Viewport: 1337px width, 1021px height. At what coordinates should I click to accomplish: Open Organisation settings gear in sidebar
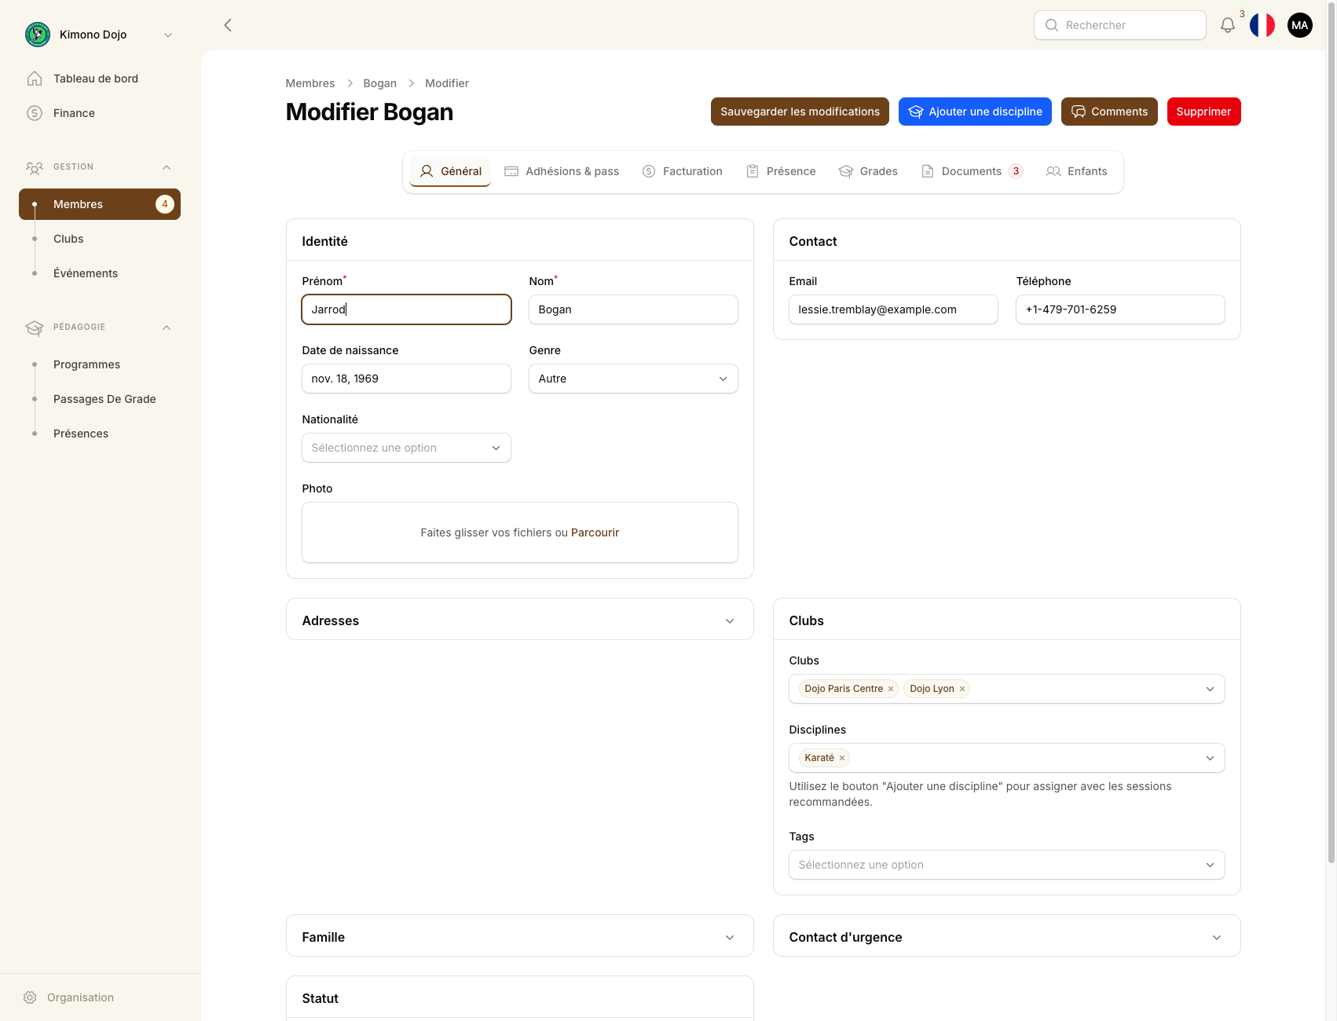click(x=30, y=997)
